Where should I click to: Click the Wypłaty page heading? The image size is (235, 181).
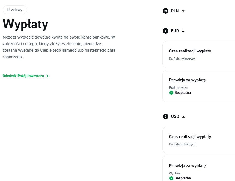tap(25, 24)
